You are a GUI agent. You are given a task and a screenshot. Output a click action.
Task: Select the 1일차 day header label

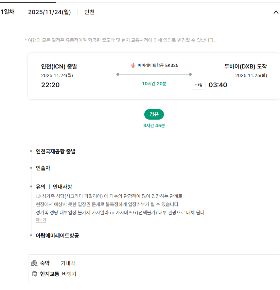click(x=7, y=12)
